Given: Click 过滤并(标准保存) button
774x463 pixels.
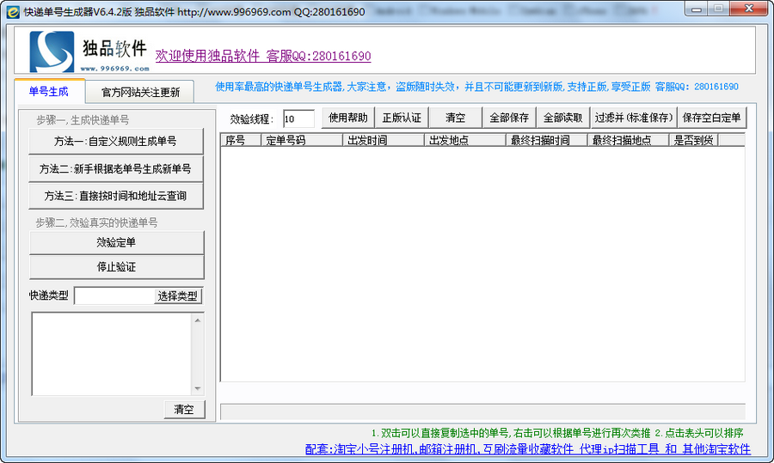Looking at the screenshot, I should [x=633, y=118].
